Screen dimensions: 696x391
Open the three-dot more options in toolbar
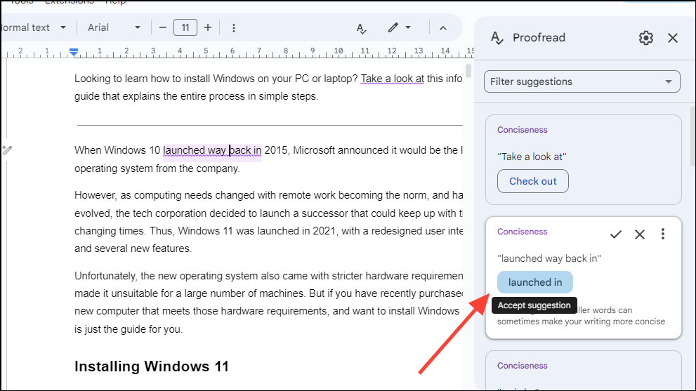point(234,28)
